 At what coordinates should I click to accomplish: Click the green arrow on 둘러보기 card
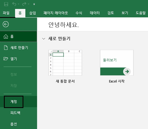point(127,71)
